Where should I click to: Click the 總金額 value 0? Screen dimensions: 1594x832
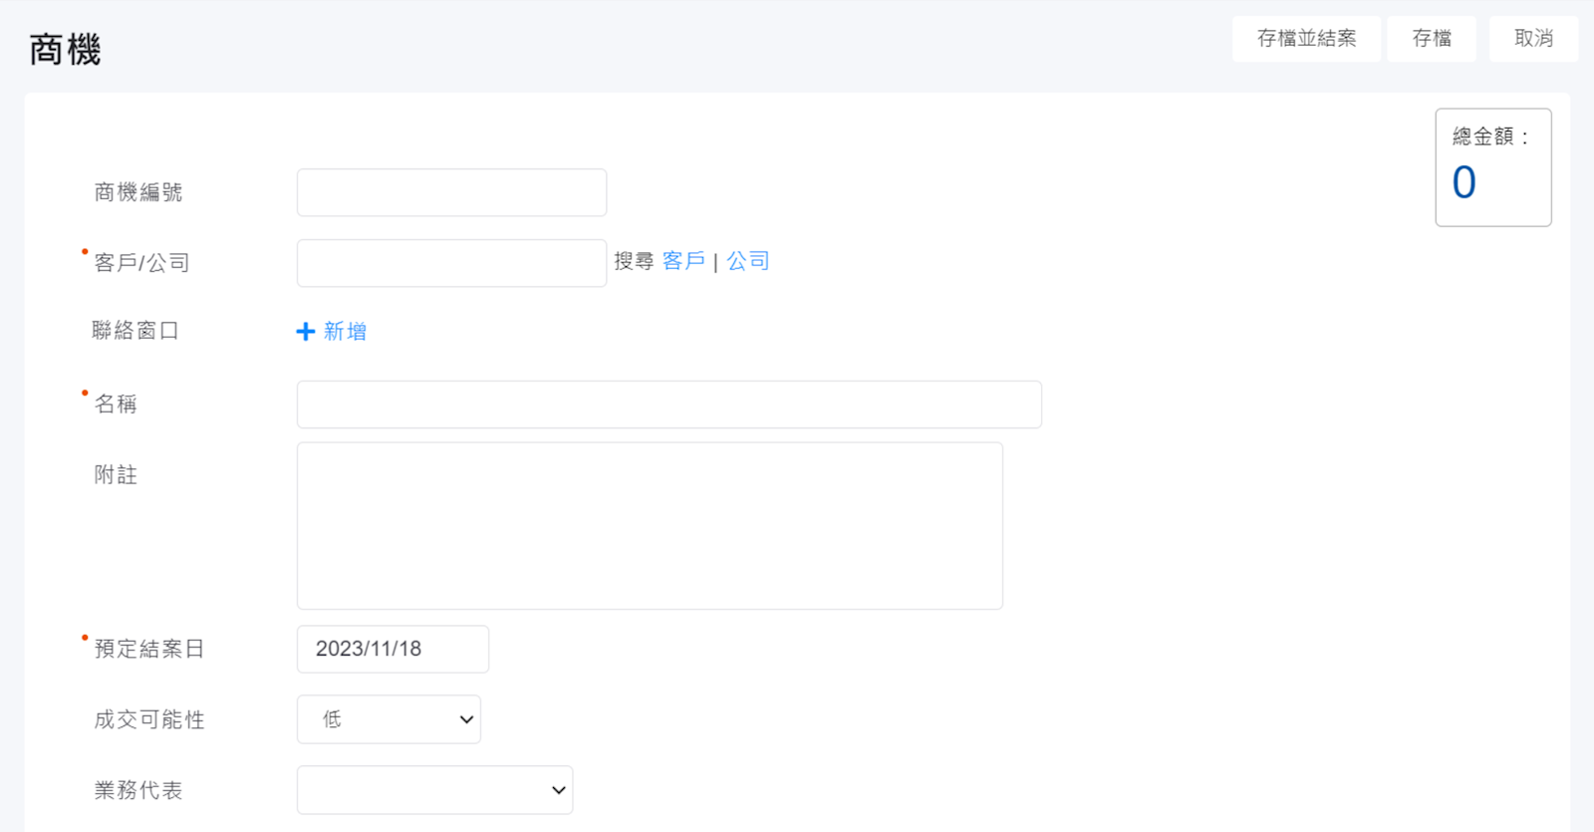[1463, 182]
